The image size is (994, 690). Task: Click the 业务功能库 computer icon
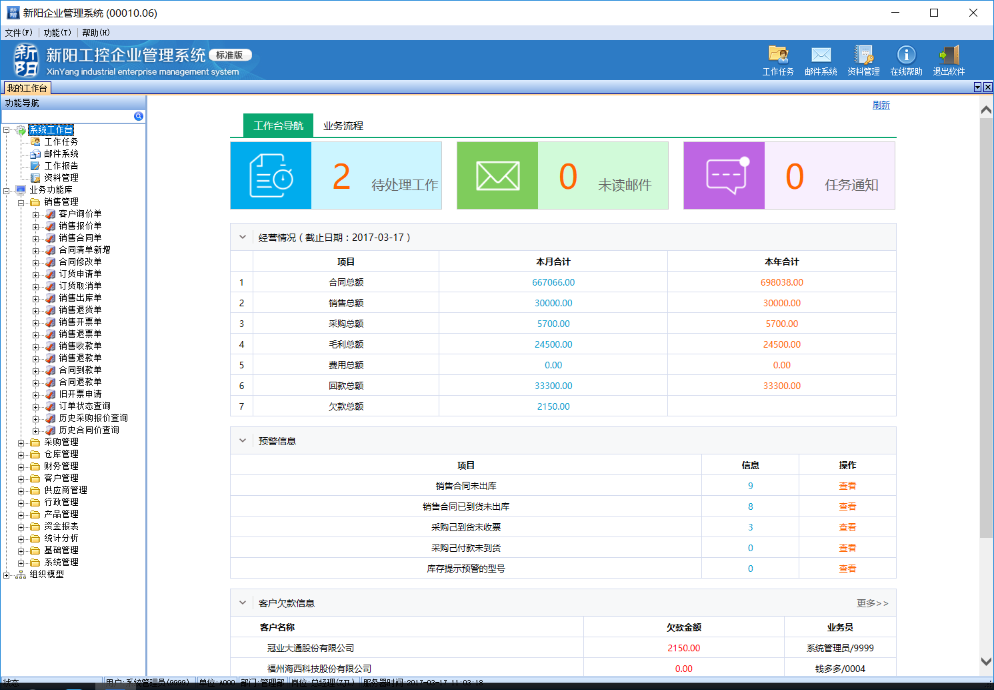point(21,190)
